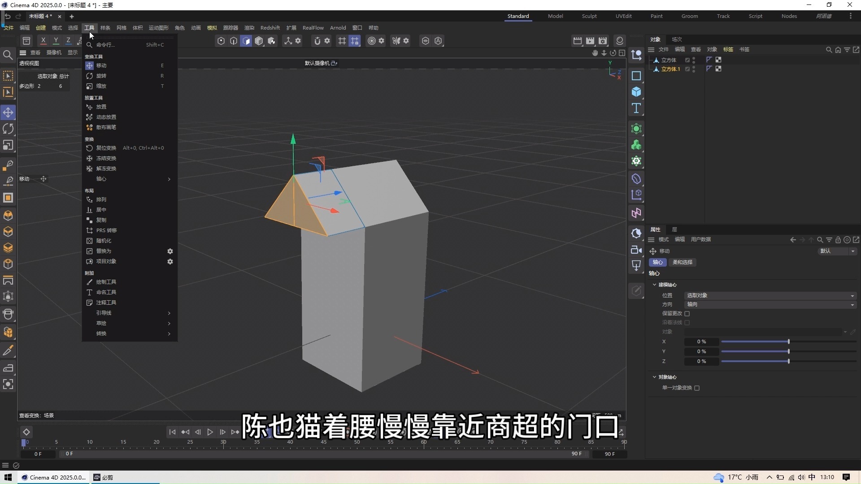Click the cube primitive icon in right palette
861x484 pixels.
pos(636,92)
